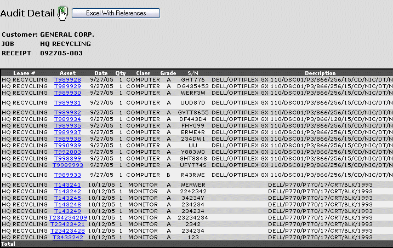Open asset link T23423428
This screenshot has width=393, height=248.
[x=67, y=230]
